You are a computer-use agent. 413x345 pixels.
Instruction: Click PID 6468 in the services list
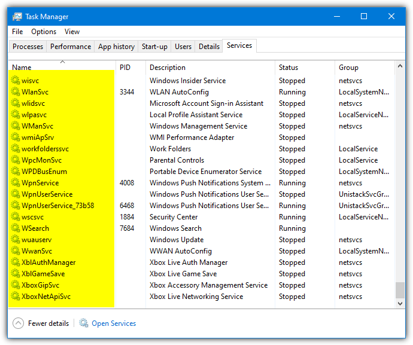point(127,206)
